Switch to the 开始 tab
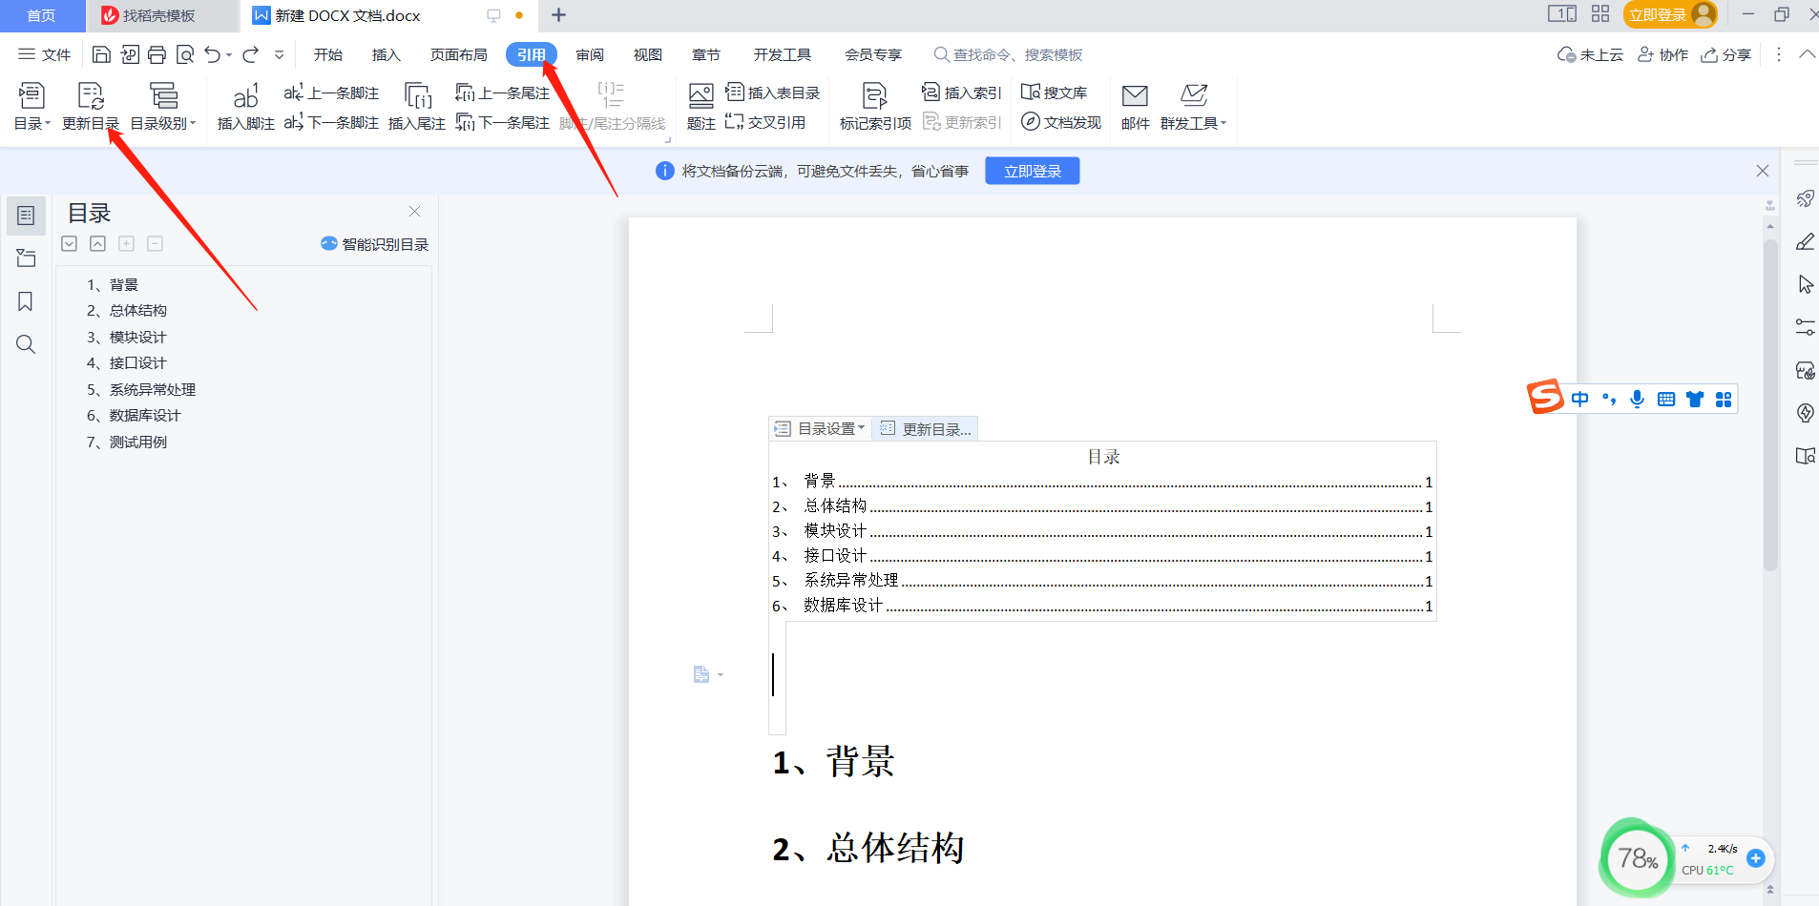 [x=328, y=54]
